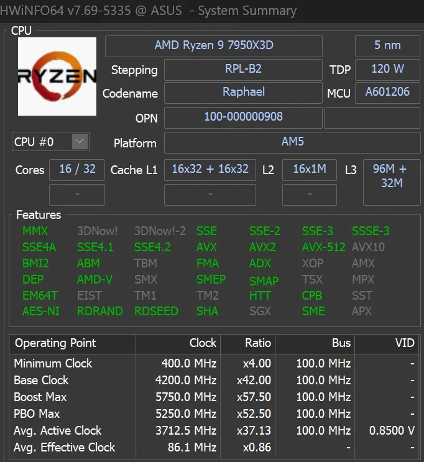Select the L2 cache 16x1M value

tap(310, 170)
